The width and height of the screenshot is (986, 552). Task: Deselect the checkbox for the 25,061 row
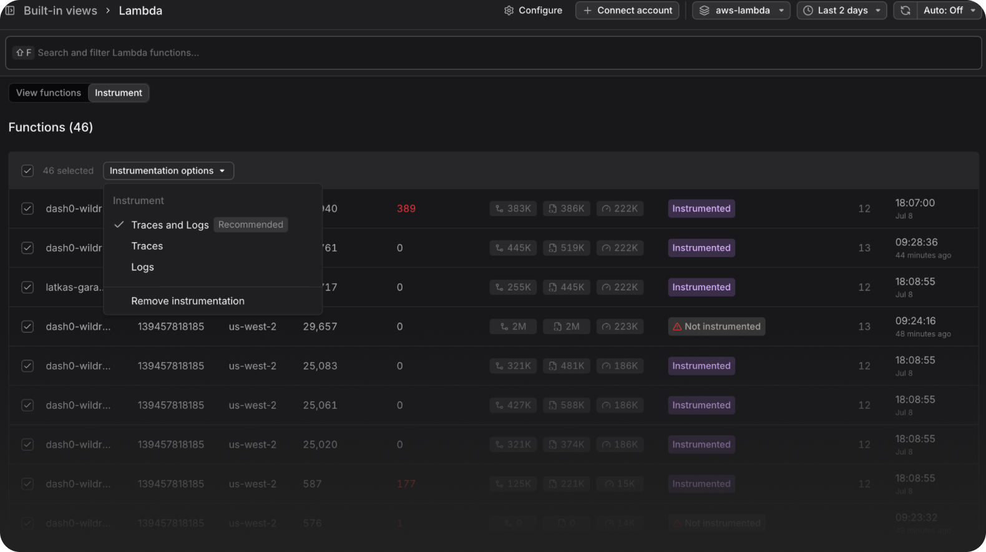(x=27, y=405)
